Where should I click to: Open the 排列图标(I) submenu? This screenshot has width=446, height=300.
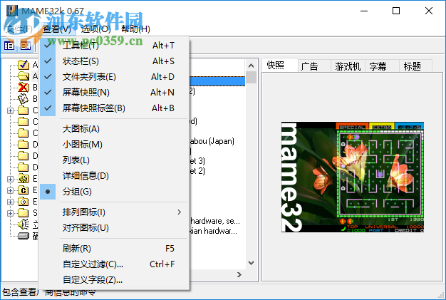point(114,212)
